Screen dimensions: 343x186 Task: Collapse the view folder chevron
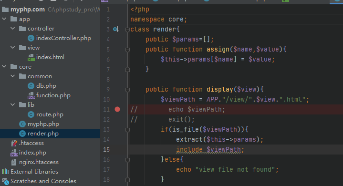pyautogui.click(x=13, y=47)
